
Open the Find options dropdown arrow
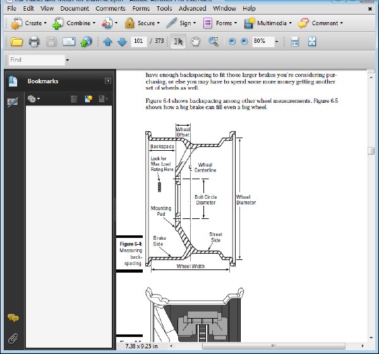click(68, 60)
